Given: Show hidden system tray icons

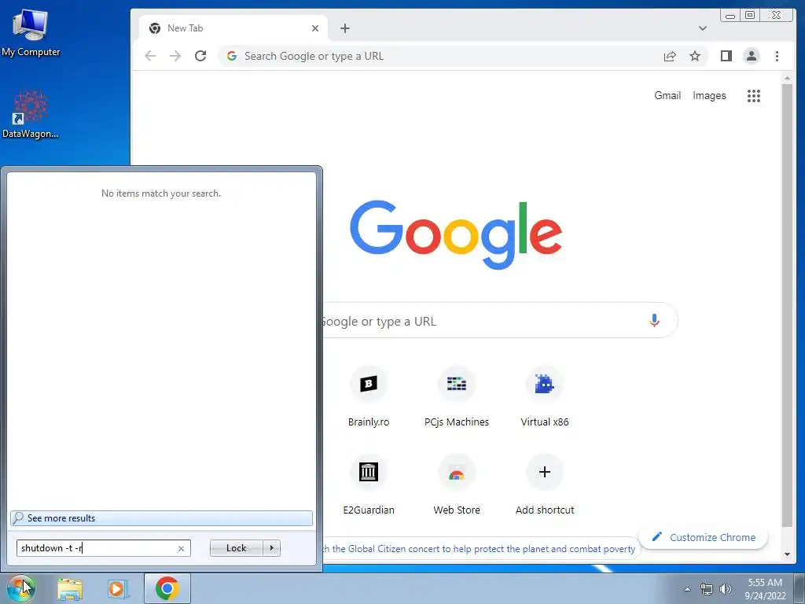Looking at the screenshot, I should (x=687, y=589).
